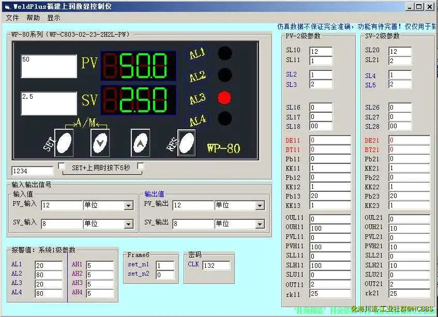The width and height of the screenshot is (438, 317).
Task: Click the SL3 parameter field
Action: 321,84
